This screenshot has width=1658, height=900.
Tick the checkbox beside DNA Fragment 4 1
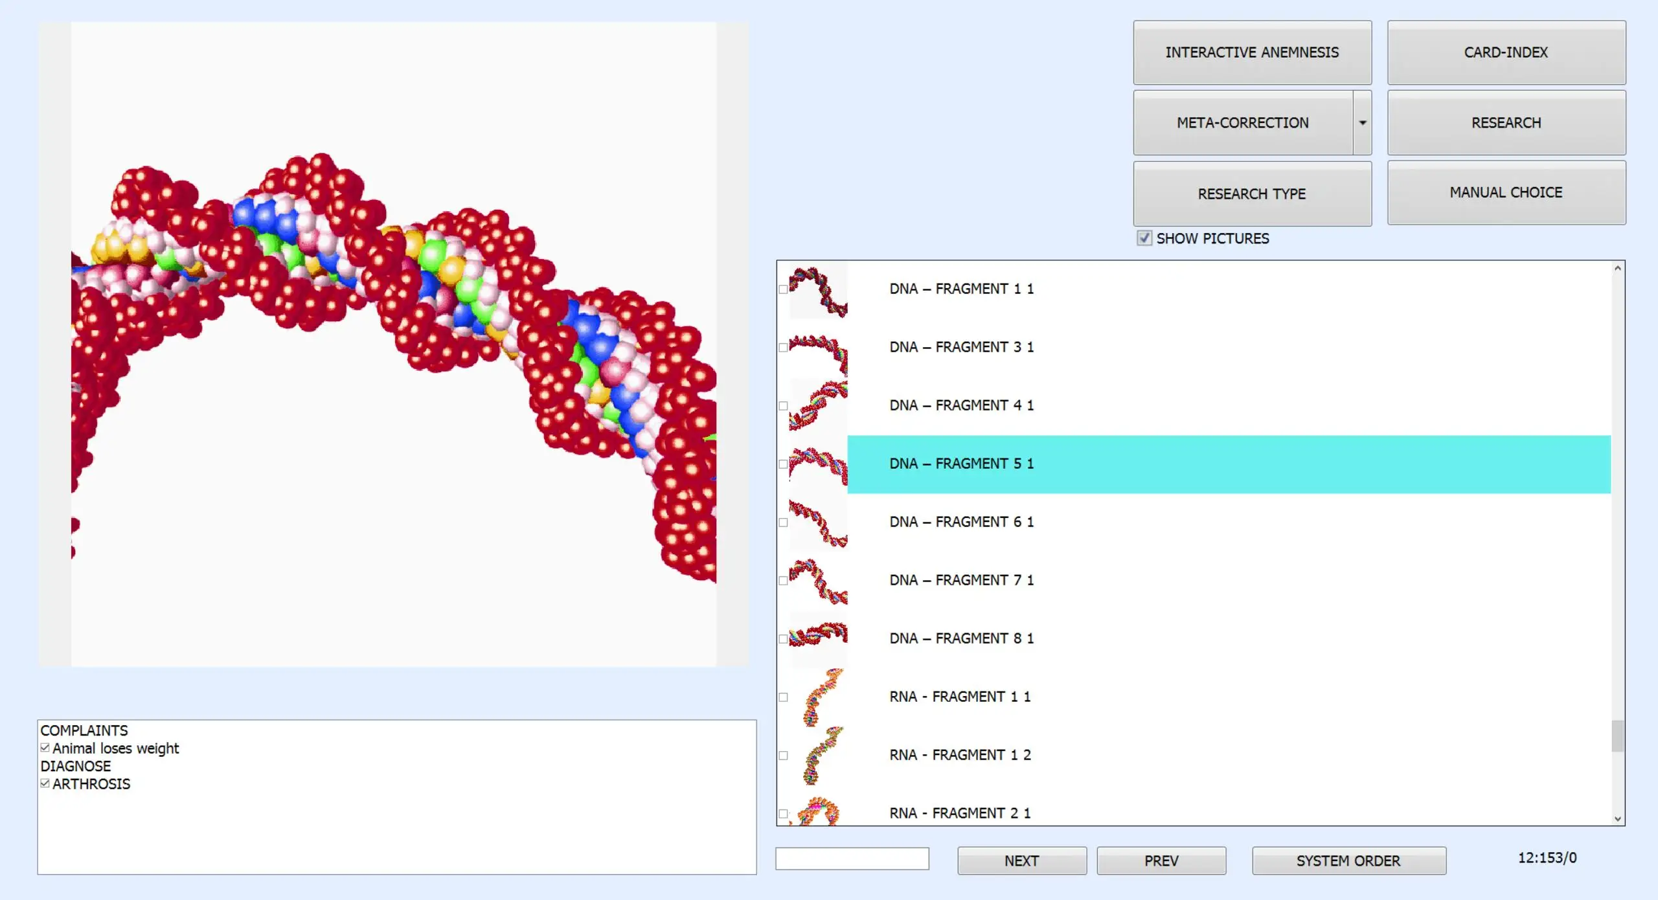[x=783, y=406]
